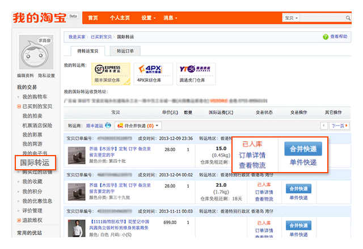Click the 我是买家 breadcrumb link
The image size is (363, 249).
pos(77,37)
